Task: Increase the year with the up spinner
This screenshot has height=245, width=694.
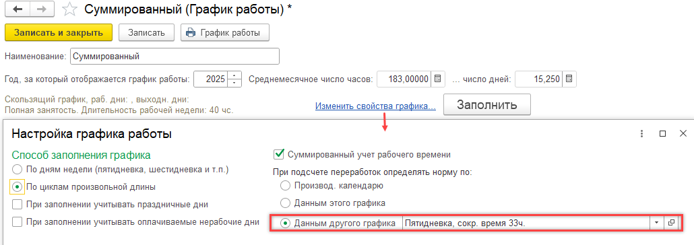Action: click(x=234, y=75)
